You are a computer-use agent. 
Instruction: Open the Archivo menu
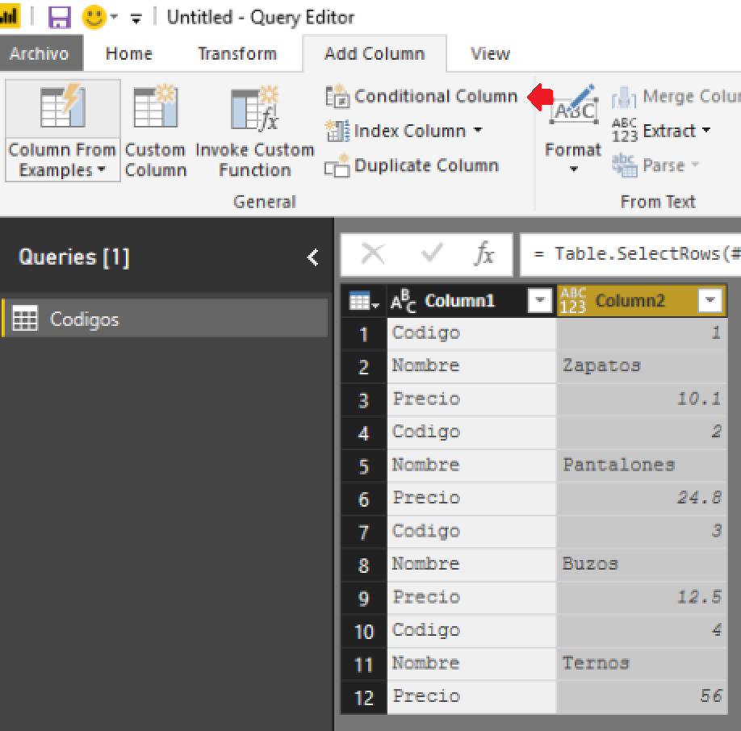(x=40, y=53)
